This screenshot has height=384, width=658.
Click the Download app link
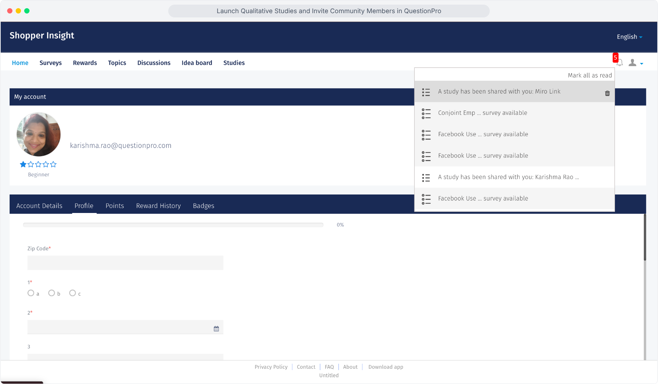point(386,367)
